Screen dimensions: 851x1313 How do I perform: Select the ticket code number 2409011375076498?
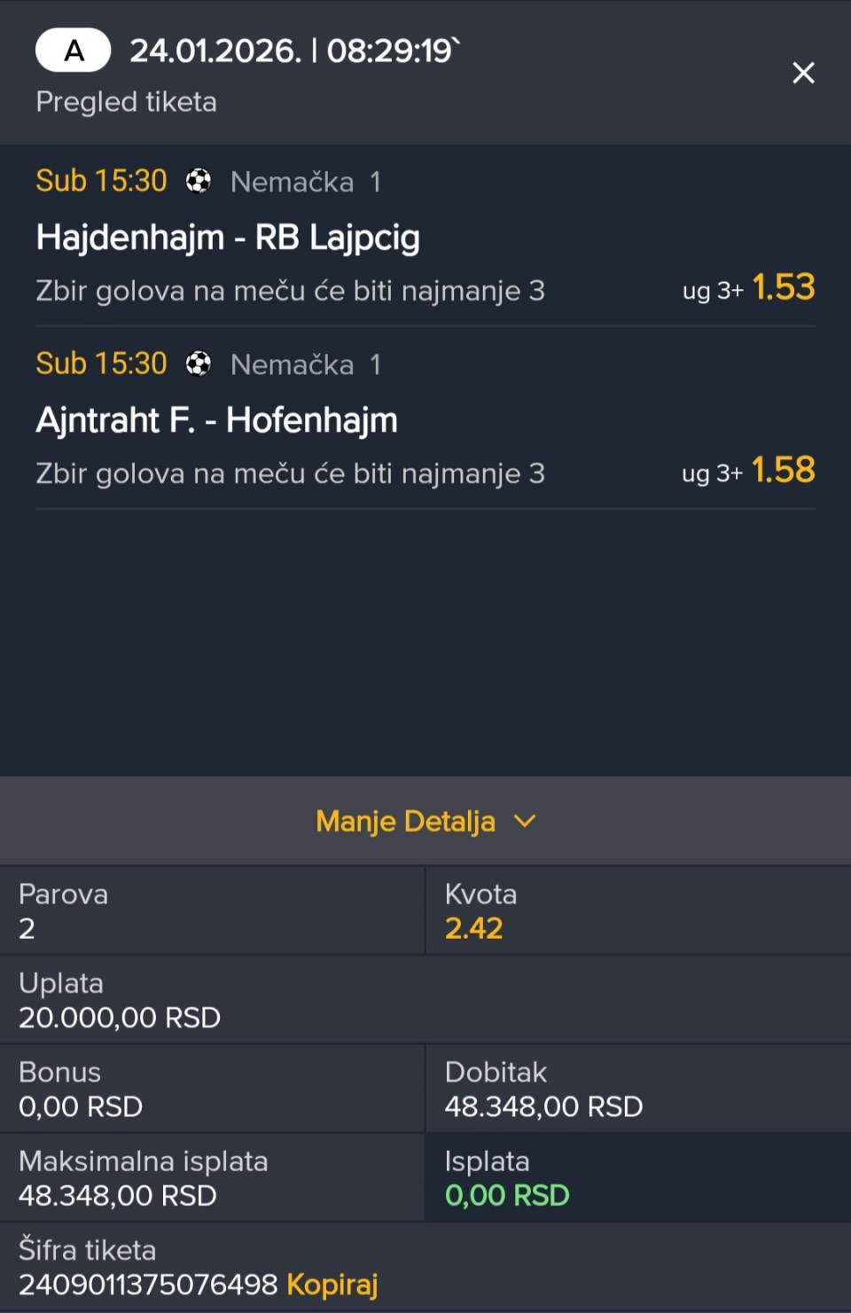point(148,1284)
